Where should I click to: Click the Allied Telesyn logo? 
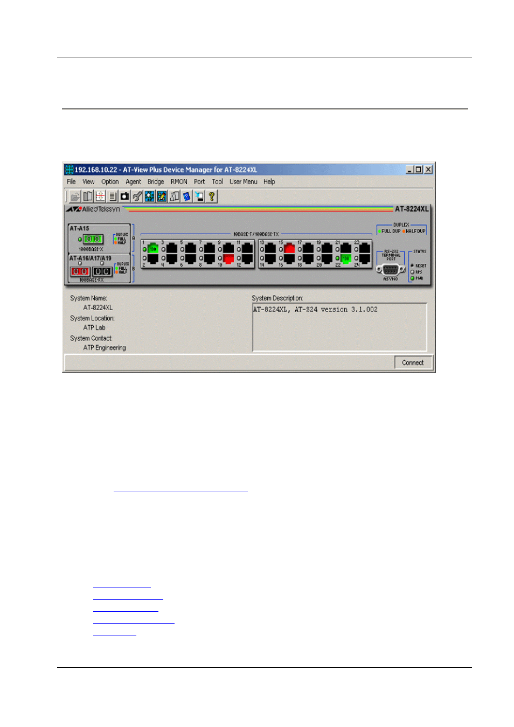(93, 209)
